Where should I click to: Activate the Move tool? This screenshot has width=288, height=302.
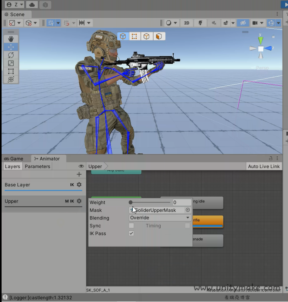click(x=11, y=47)
